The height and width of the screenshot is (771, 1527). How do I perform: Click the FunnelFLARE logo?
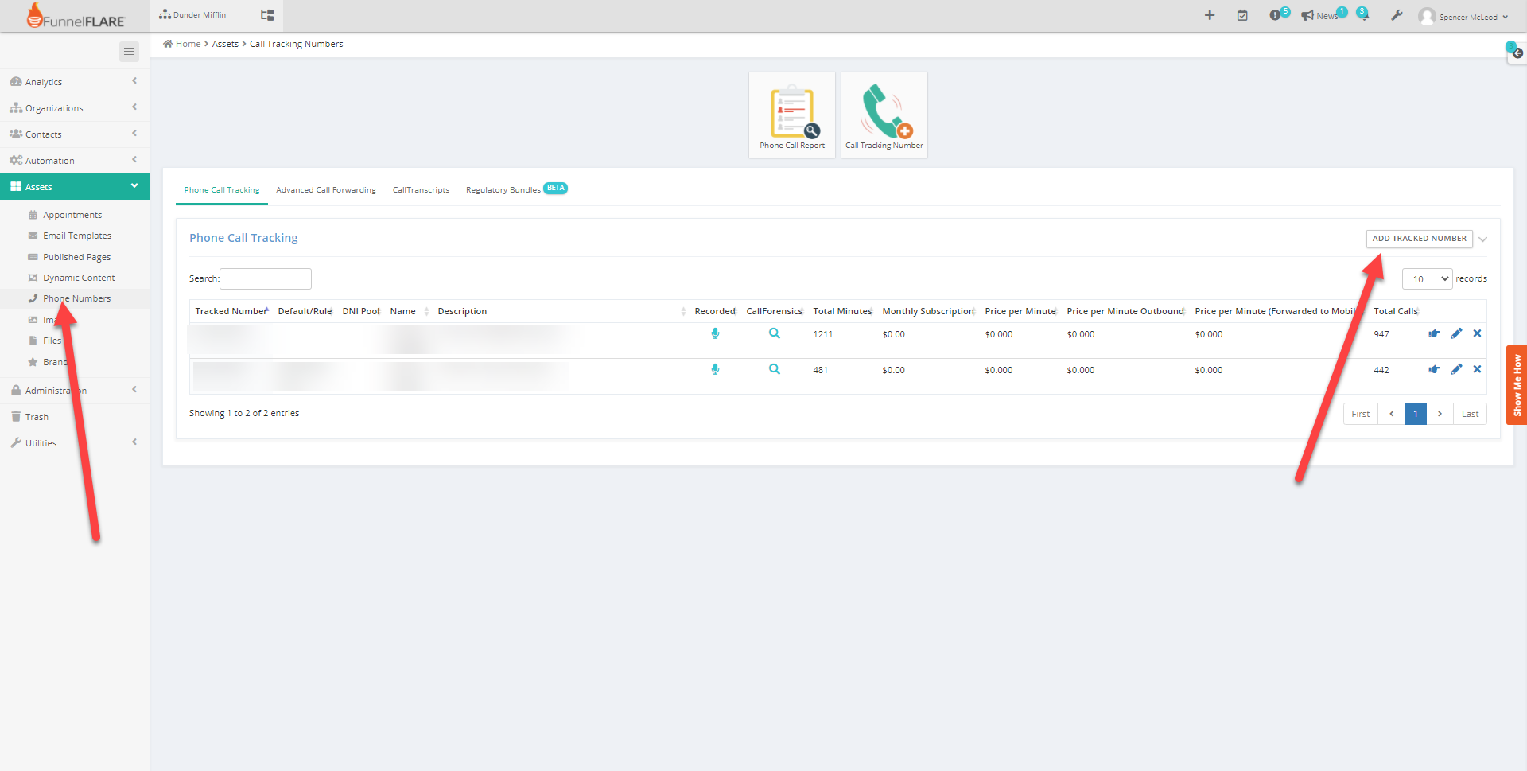[x=76, y=16]
